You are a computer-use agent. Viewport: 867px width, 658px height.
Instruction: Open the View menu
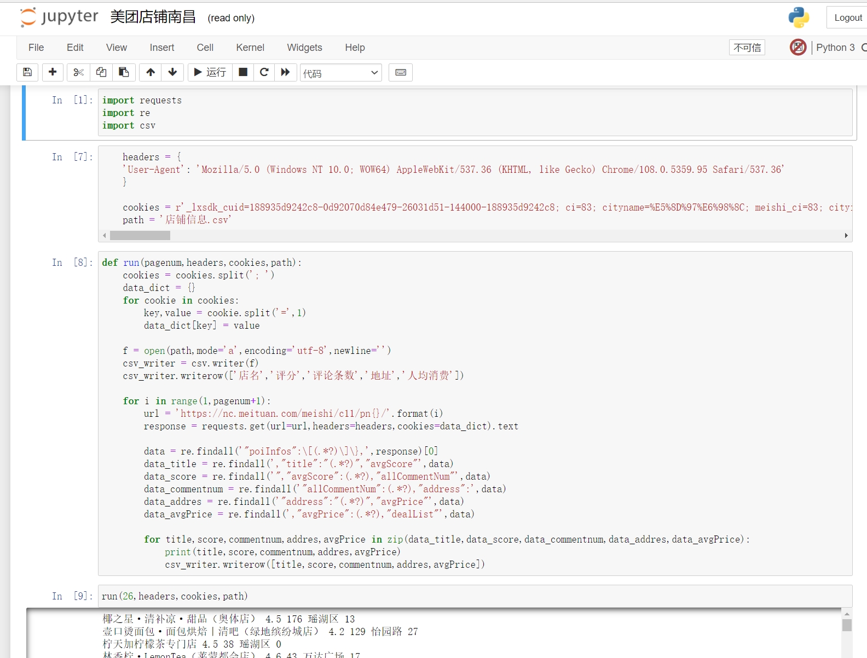click(117, 48)
